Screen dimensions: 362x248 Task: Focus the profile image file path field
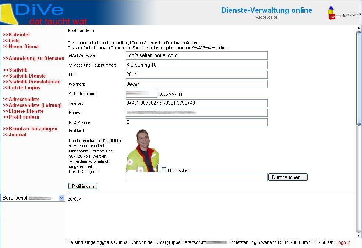tap(197, 177)
